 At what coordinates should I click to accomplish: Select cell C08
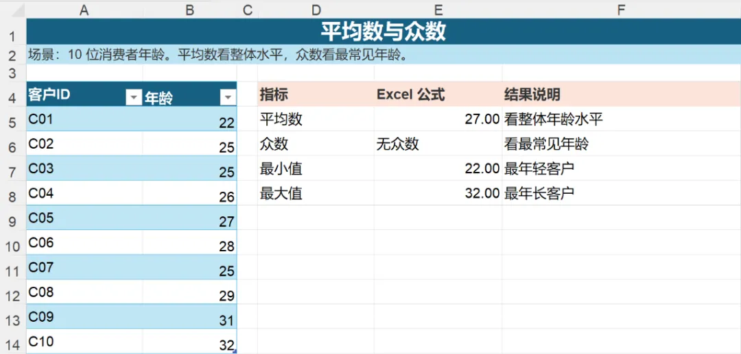pyautogui.click(x=84, y=292)
